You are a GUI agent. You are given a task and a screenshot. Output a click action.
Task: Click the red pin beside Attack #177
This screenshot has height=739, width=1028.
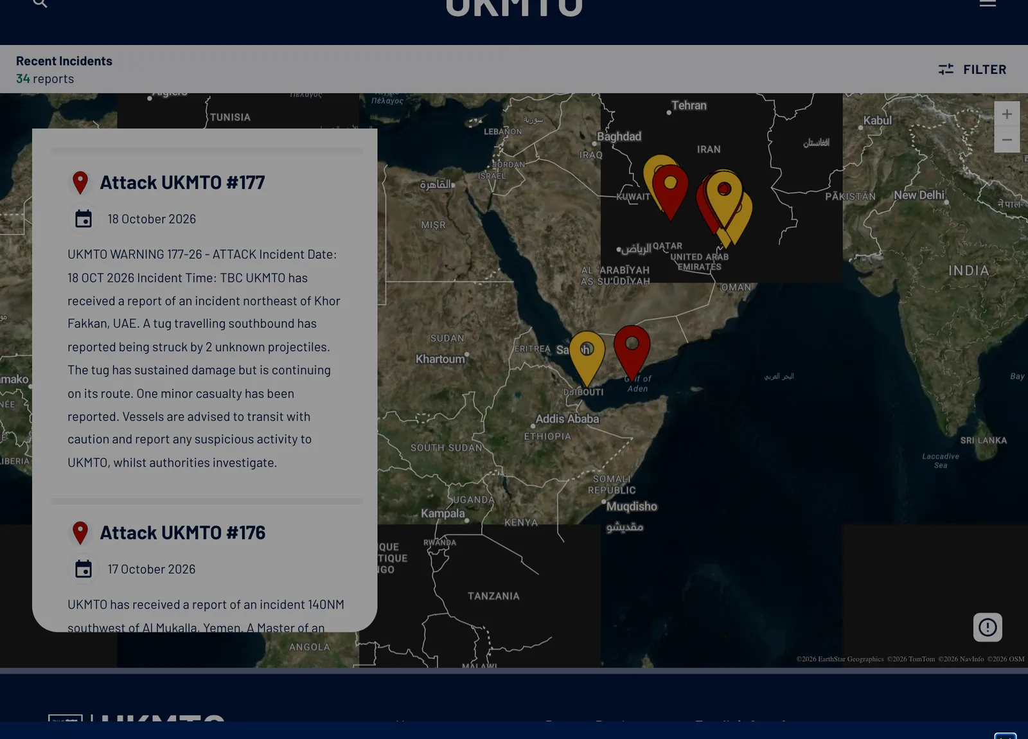tap(80, 183)
